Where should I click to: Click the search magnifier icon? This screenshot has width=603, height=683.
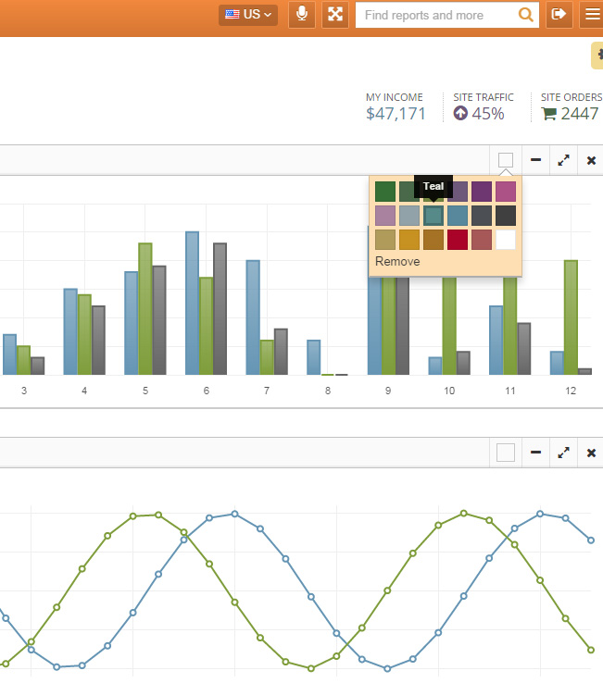[526, 15]
